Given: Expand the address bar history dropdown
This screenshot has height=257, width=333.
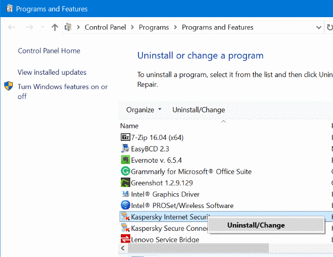Looking at the screenshot, I should point(319,28).
